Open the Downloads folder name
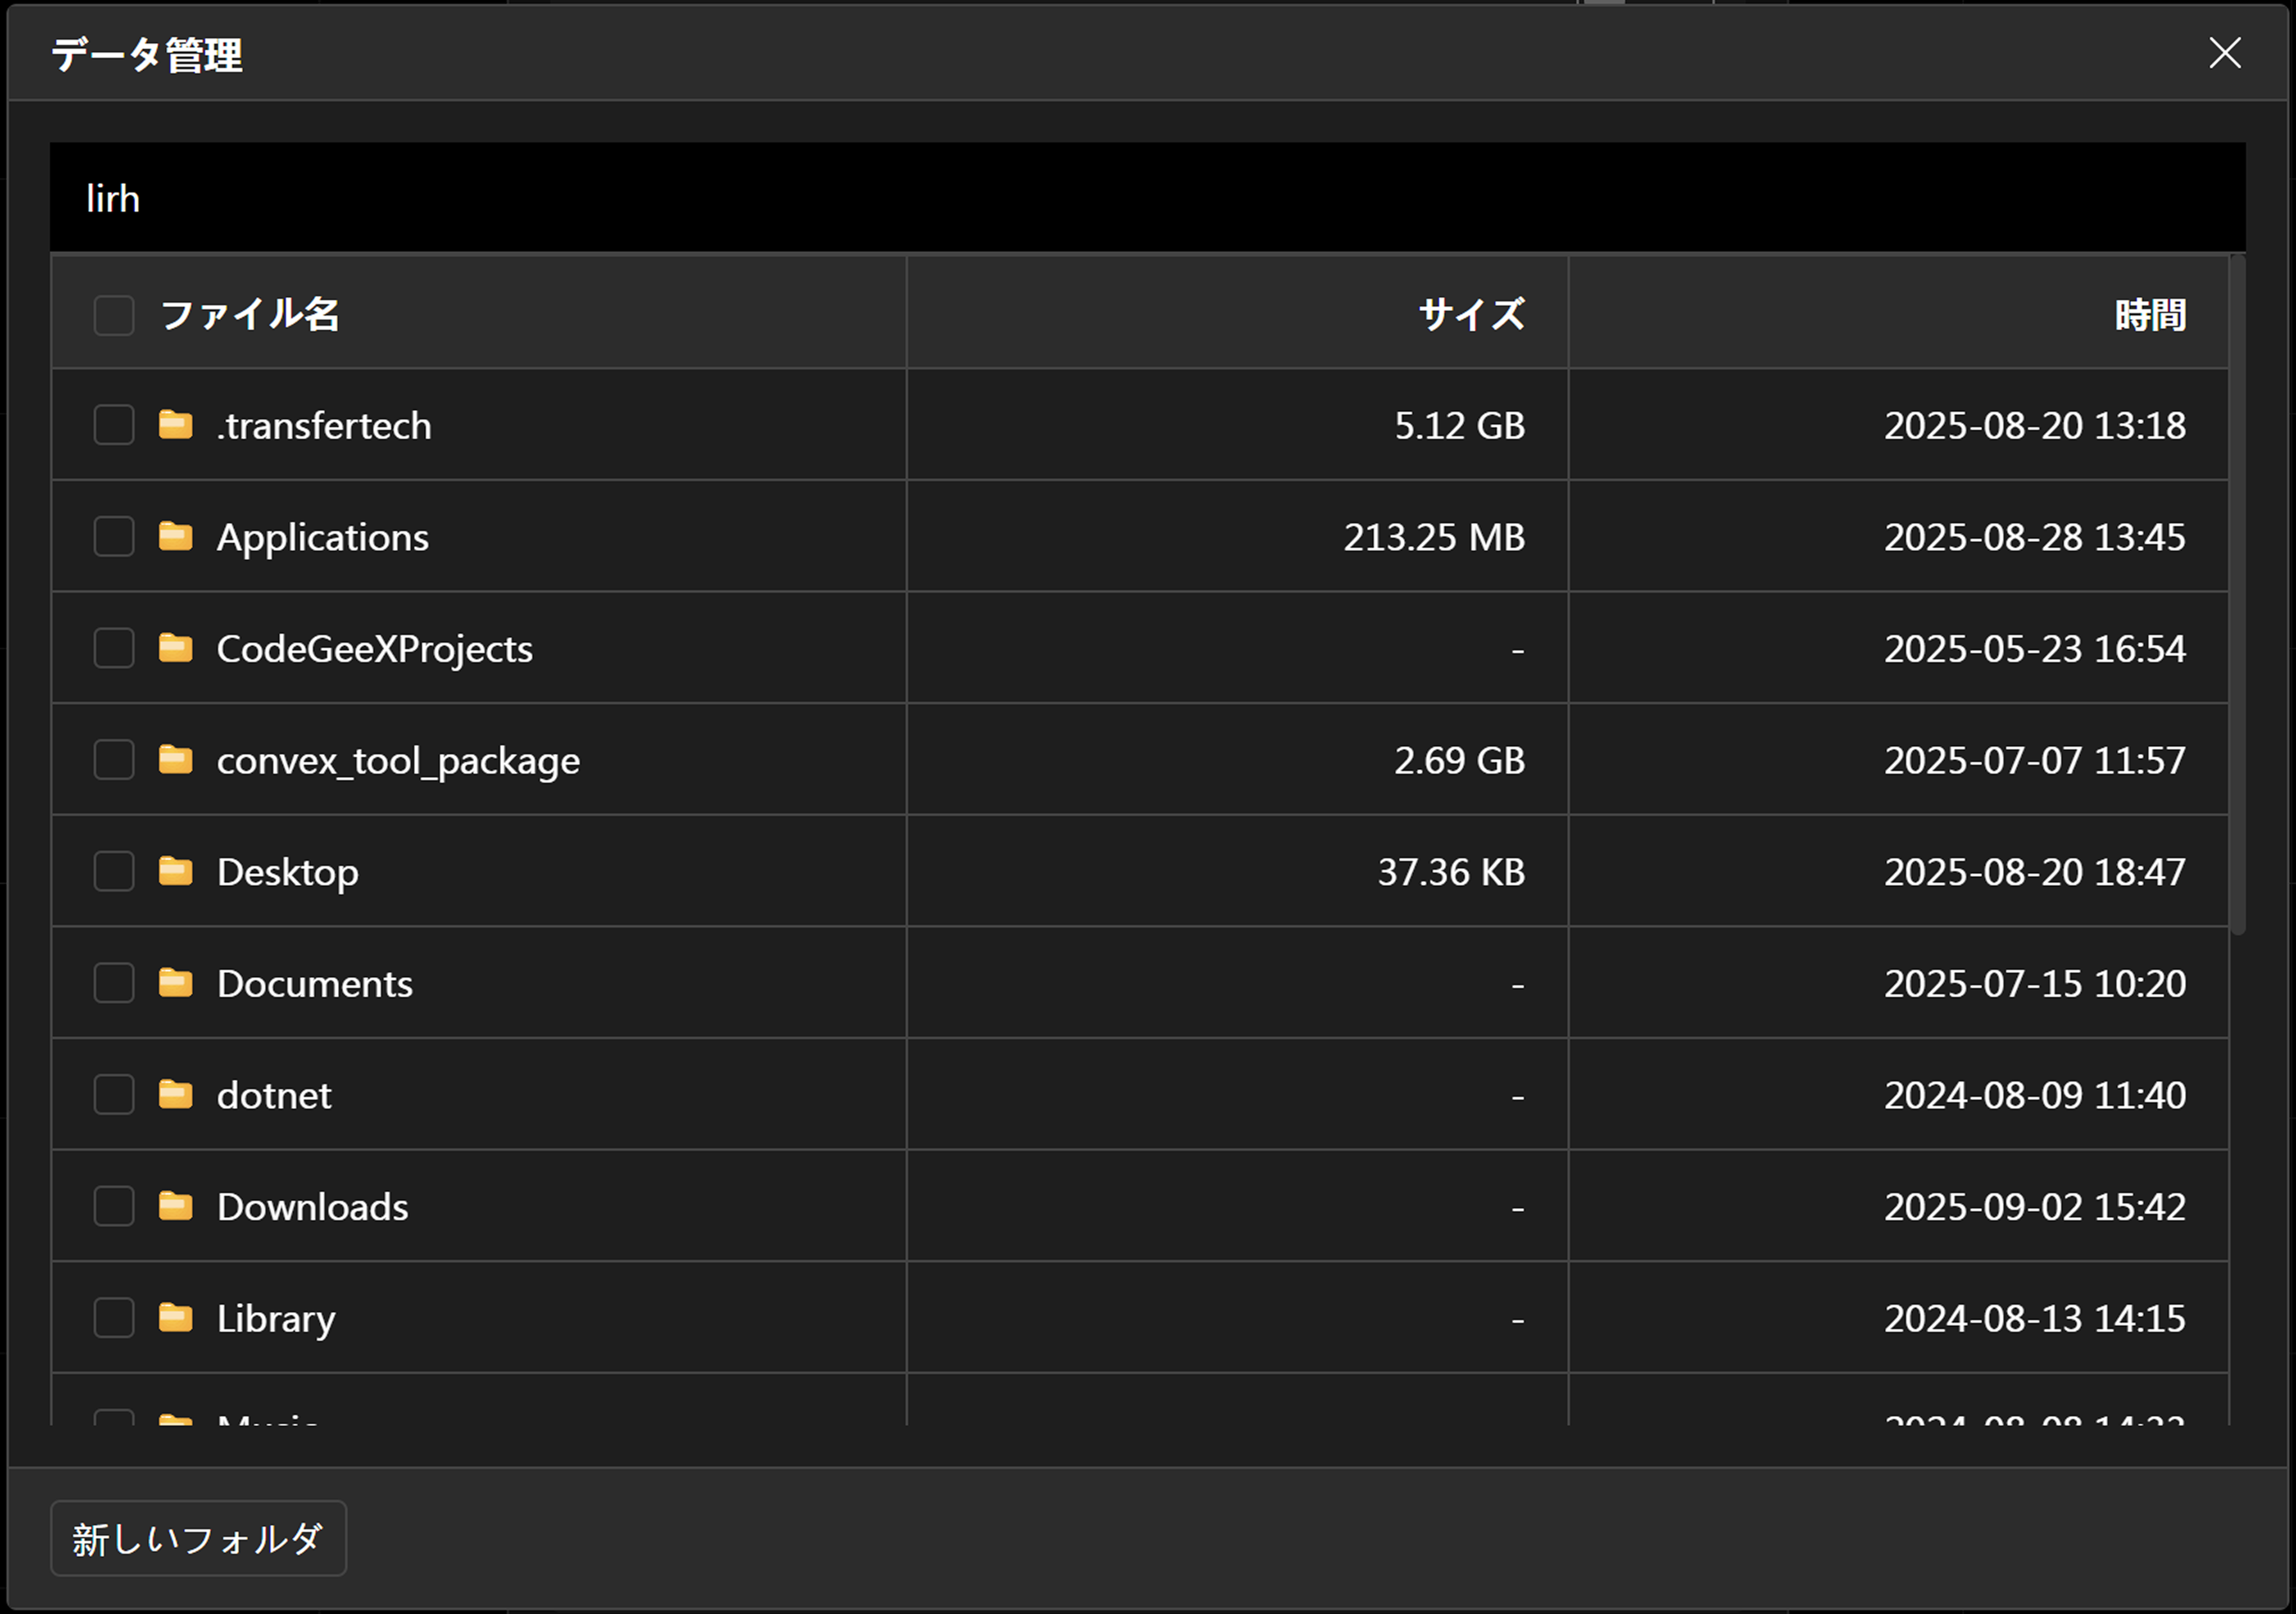This screenshot has height=1614, width=2296. coord(312,1207)
